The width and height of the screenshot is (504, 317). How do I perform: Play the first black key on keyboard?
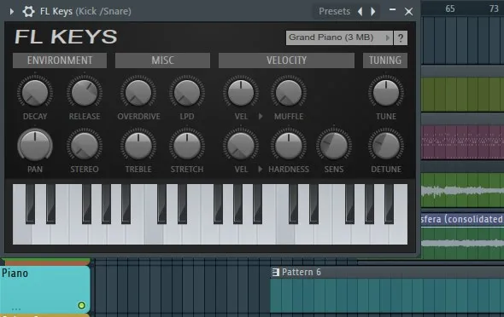(31, 204)
